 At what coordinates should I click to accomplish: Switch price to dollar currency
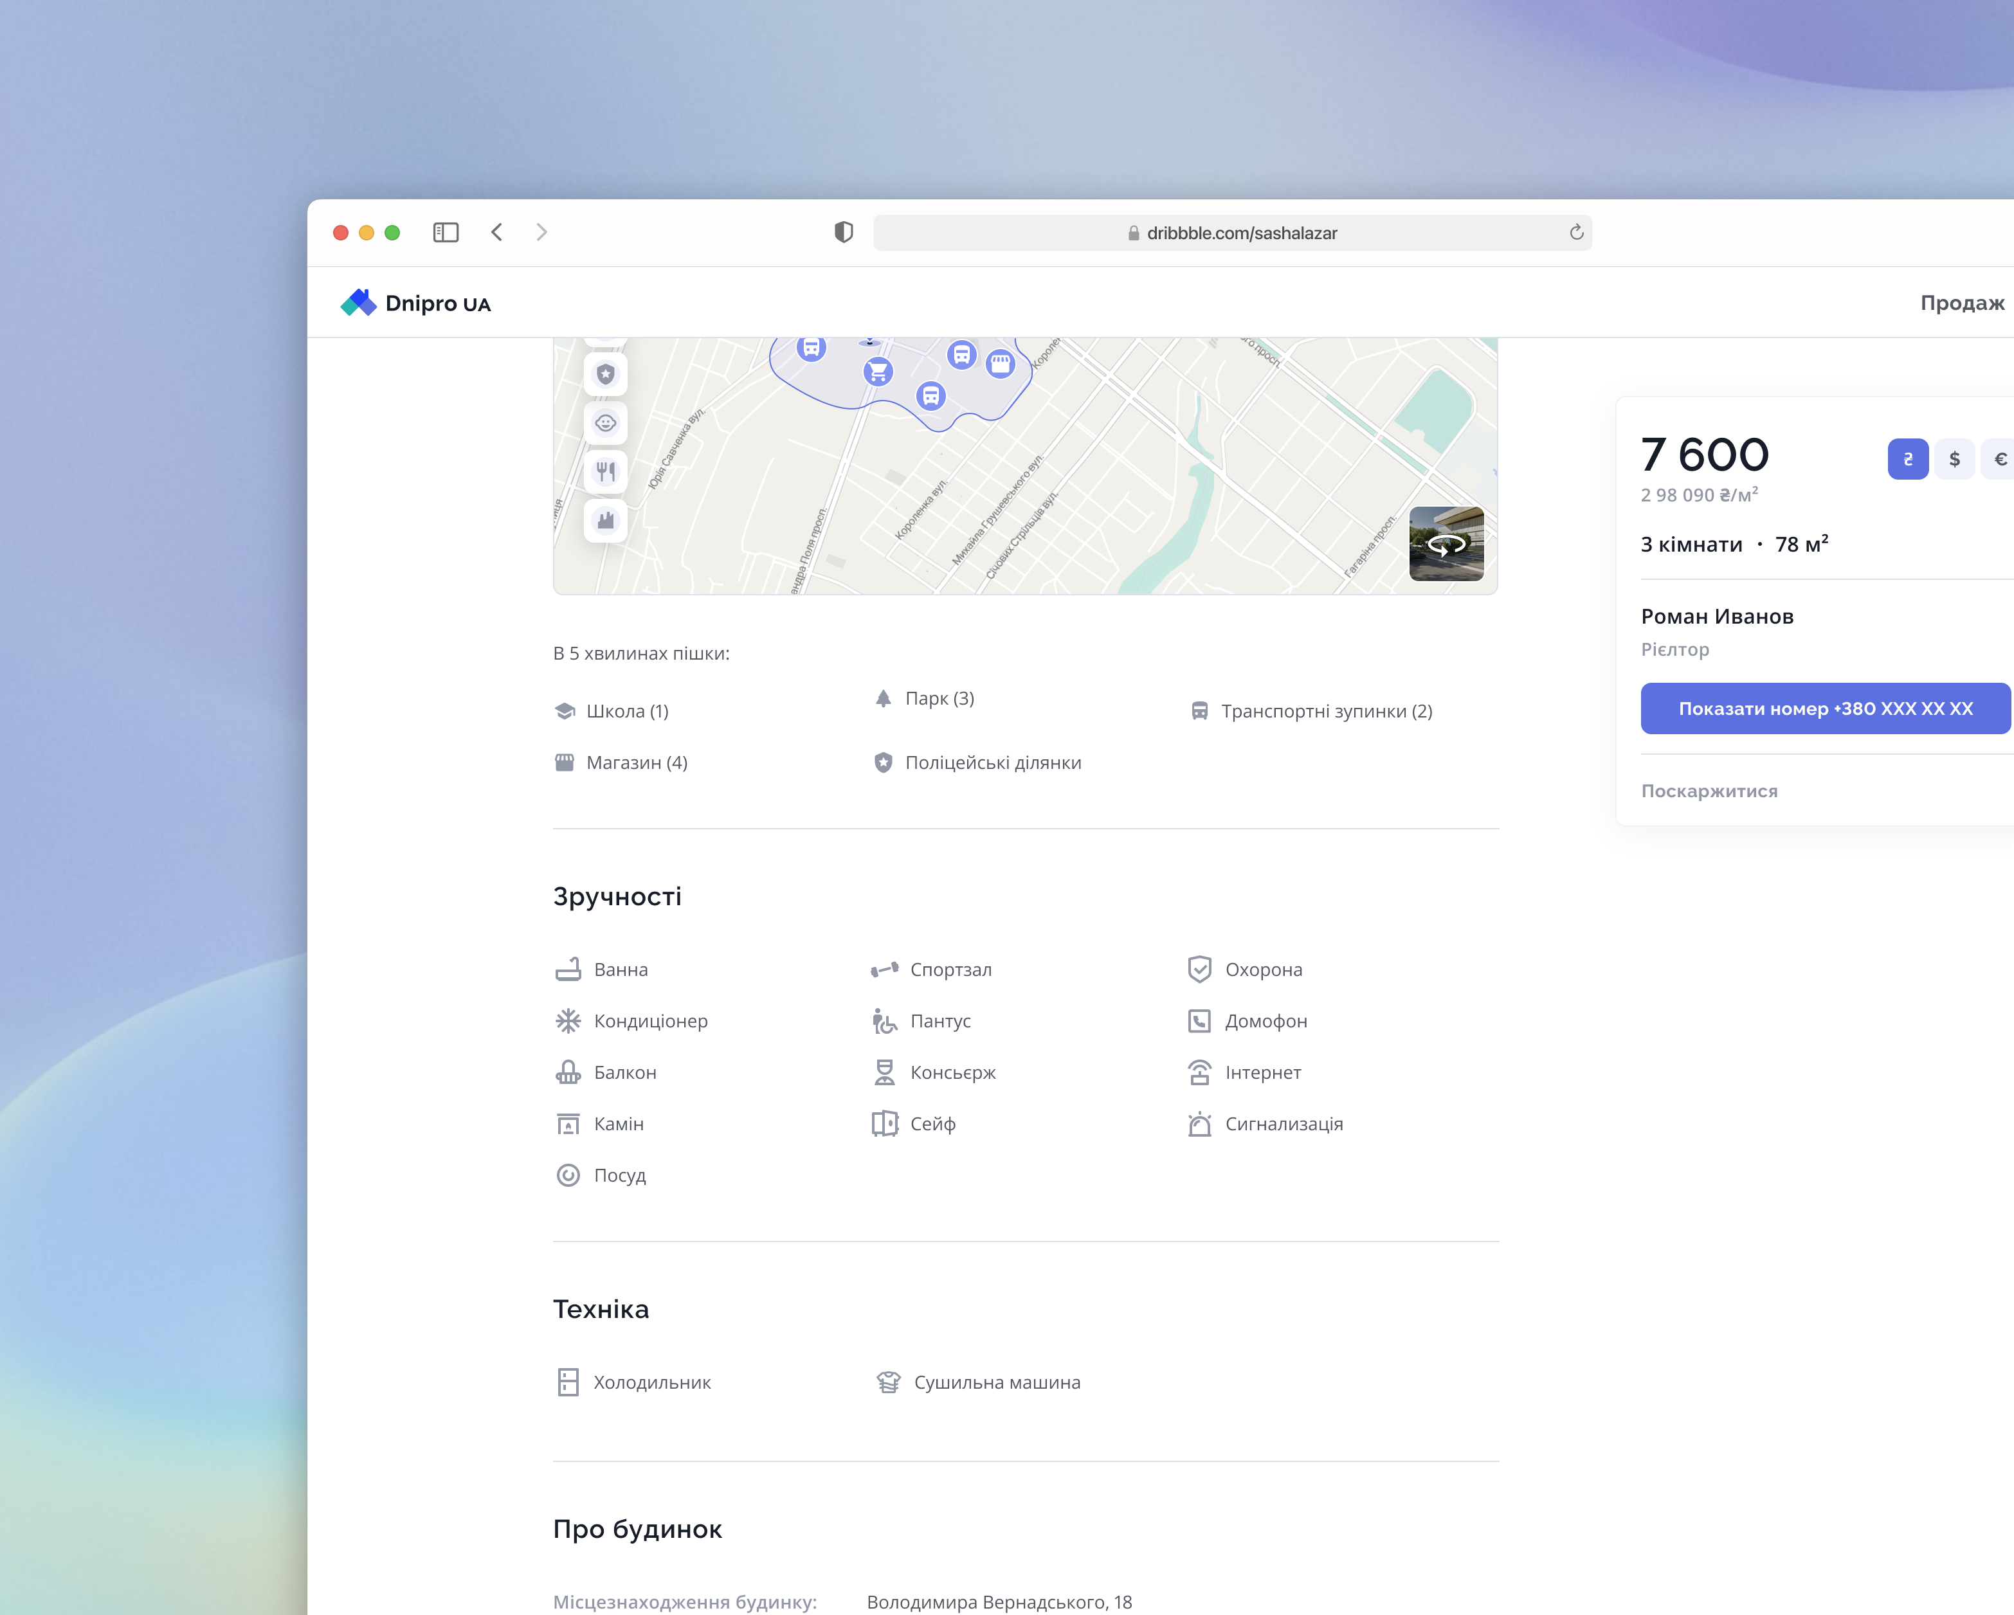(x=1954, y=458)
